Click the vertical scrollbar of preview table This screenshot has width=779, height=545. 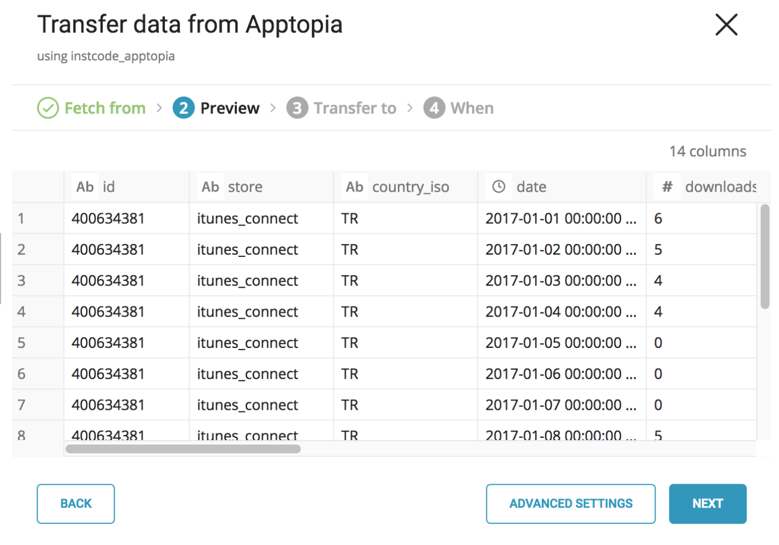click(x=765, y=257)
